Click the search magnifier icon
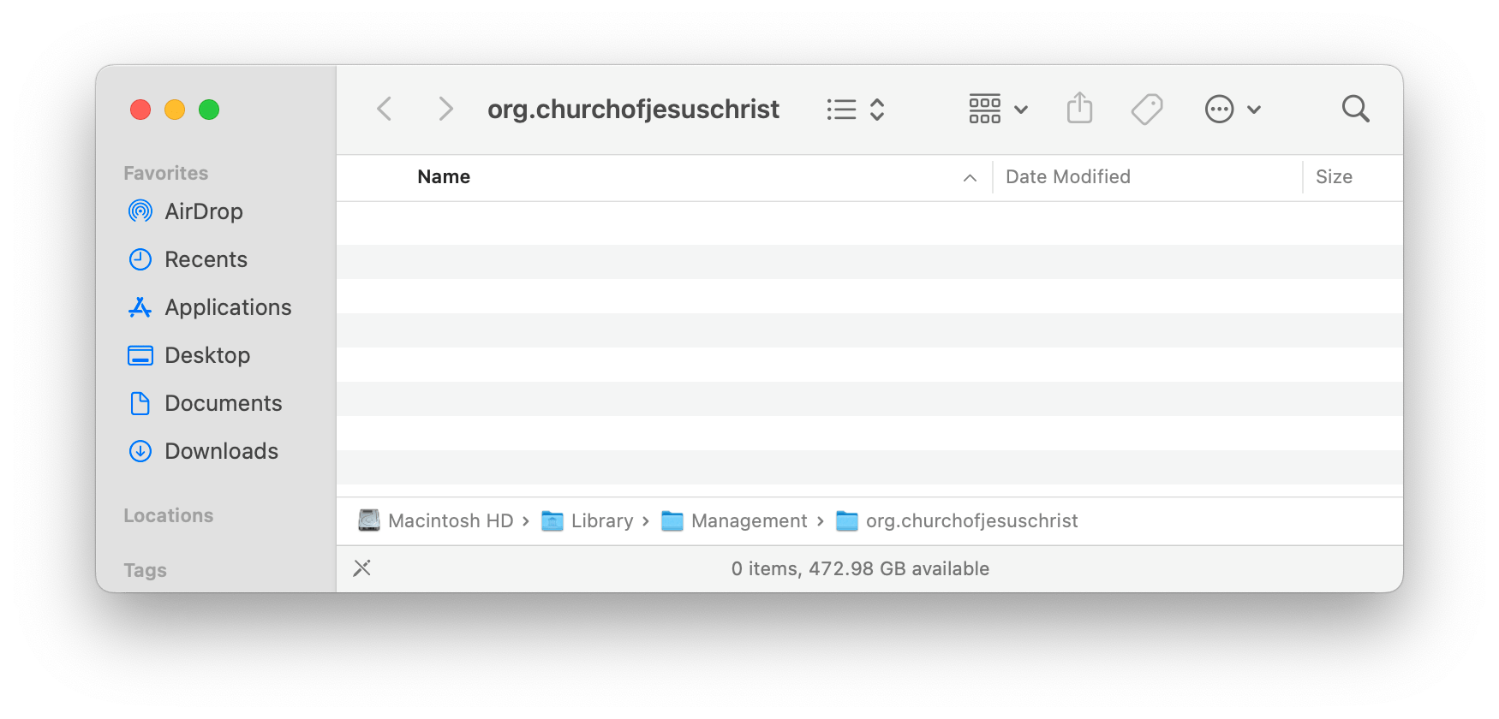Viewport: 1499px width, 719px height. [1355, 109]
